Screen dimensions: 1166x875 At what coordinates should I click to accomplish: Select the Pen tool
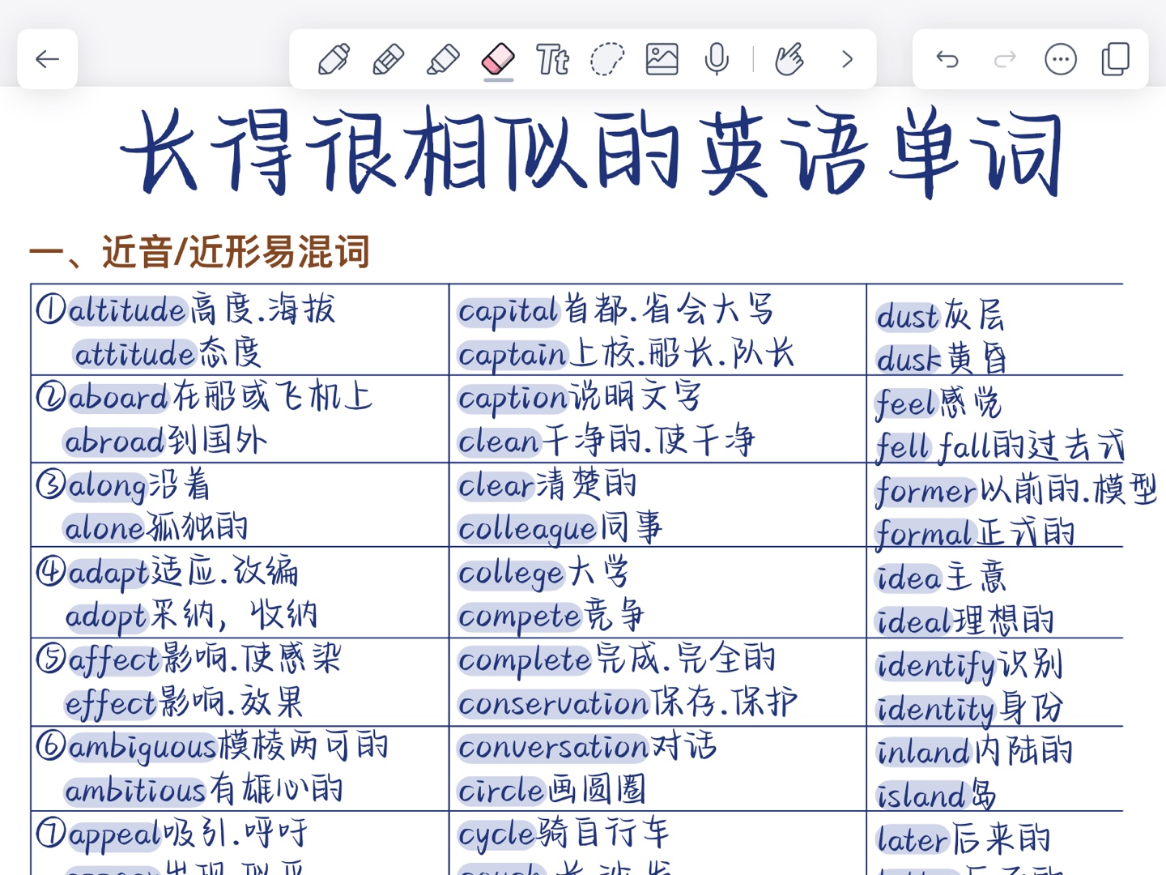(x=334, y=59)
